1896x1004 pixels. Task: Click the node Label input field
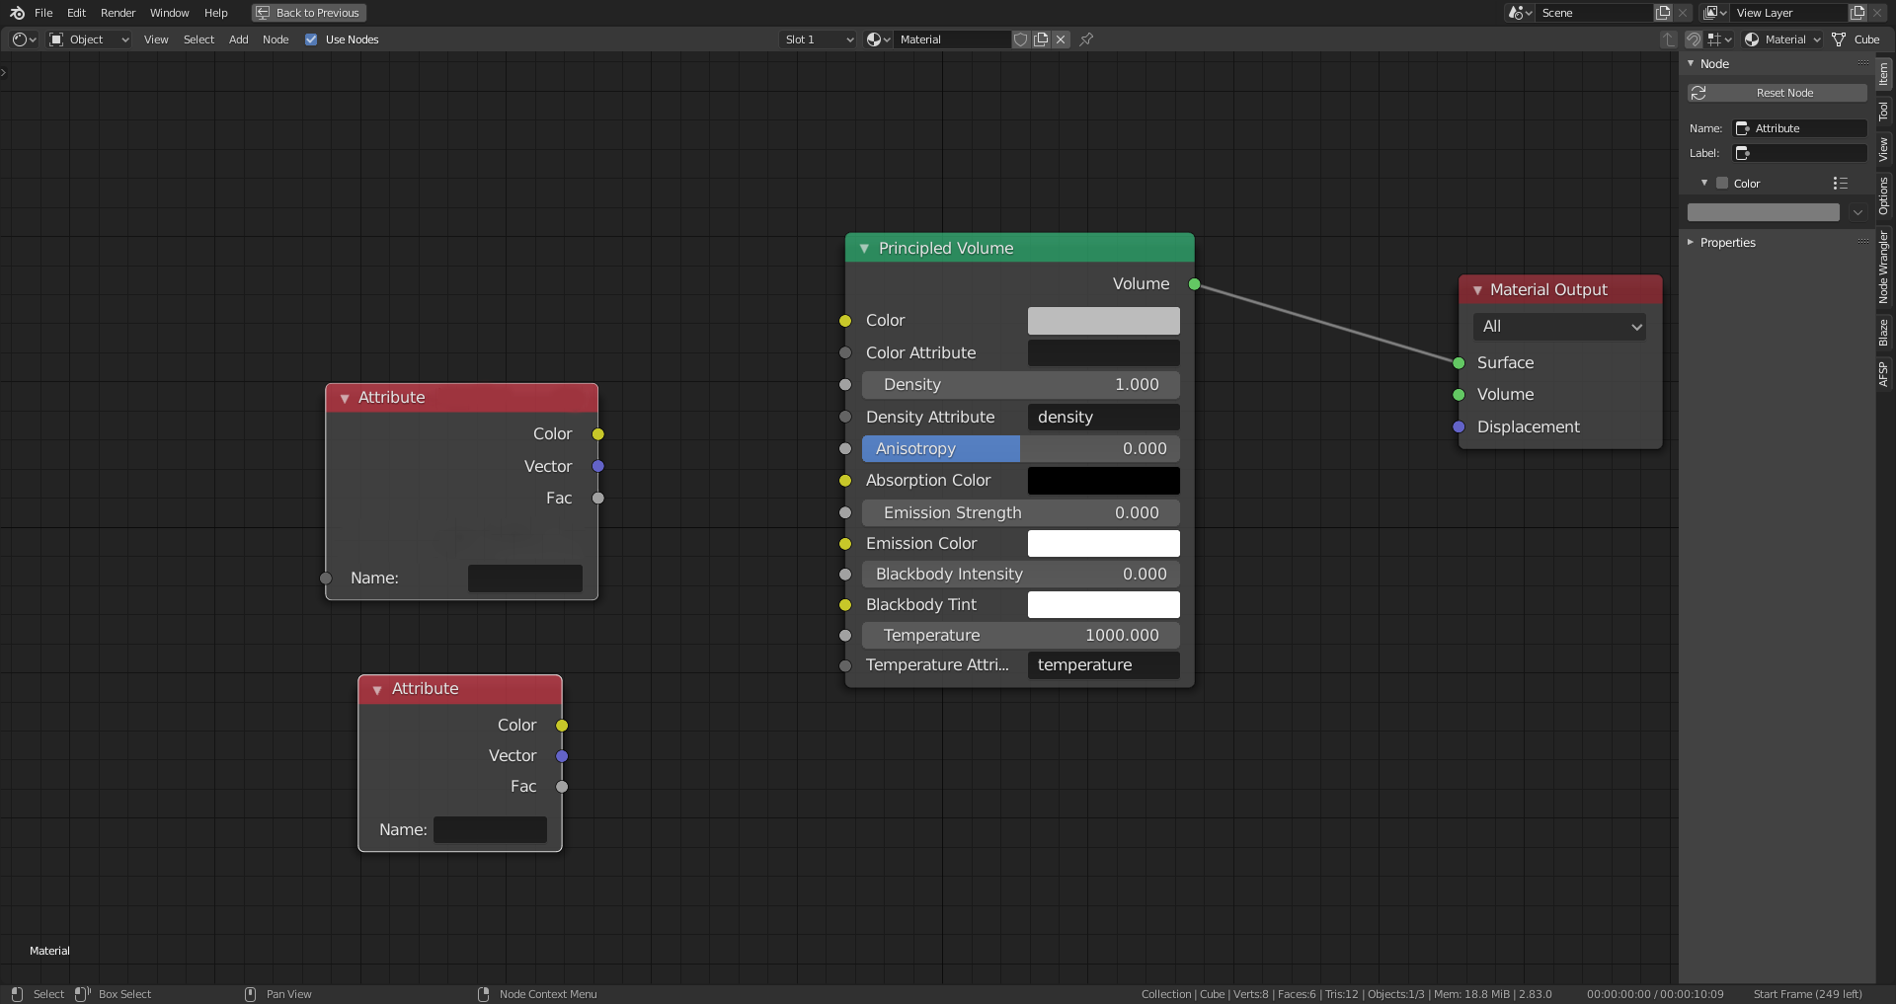pos(1800,153)
